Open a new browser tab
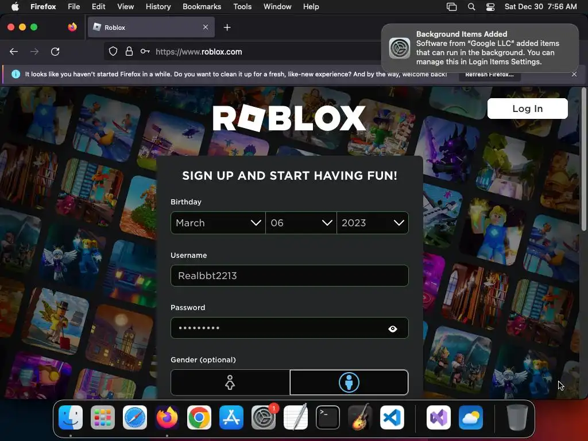This screenshot has height=441, width=588. 227,28
